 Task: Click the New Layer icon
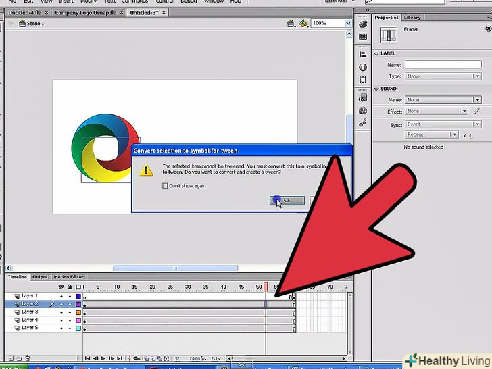tap(11, 358)
